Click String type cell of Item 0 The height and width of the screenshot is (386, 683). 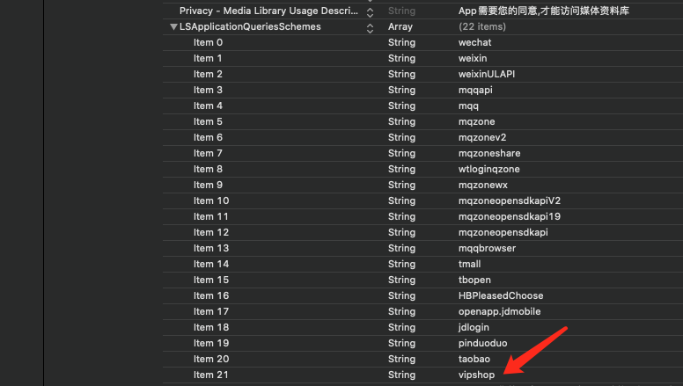click(x=401, y=43)
